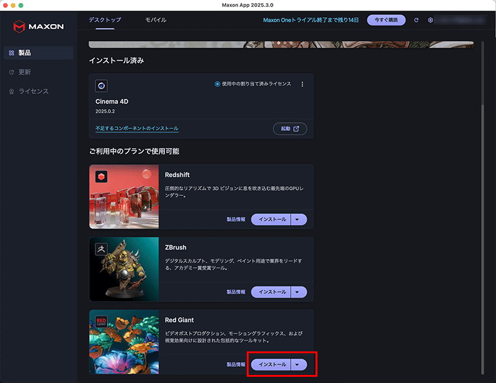Select the 使用中の割り当て済みライセンス radio button
Screen dimensions: 496x383
click(217, 84)
